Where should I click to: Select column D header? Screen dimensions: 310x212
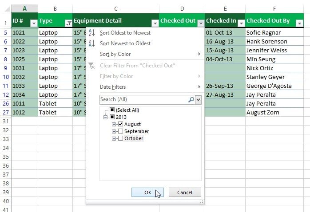[182, 9]
